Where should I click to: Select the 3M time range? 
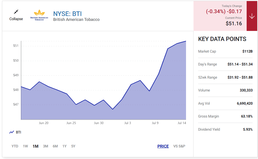[46, 146]
